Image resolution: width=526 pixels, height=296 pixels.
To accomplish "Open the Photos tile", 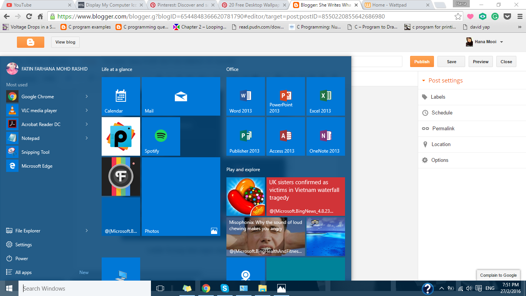I will (x=181, y=197).
